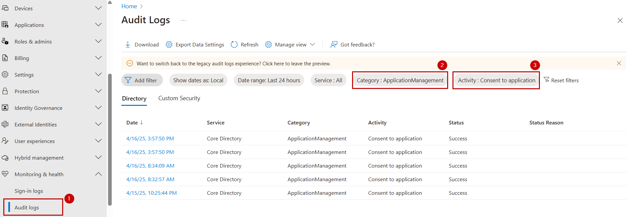Click the Reset filters icon

(546, 80)
